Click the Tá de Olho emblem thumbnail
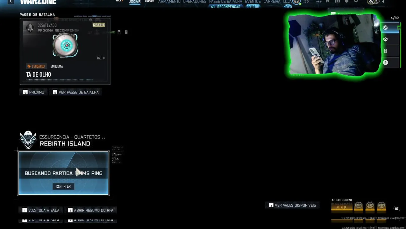Image resolution: width=406 pixels, height=229 pixels. [x=66, y=45]
